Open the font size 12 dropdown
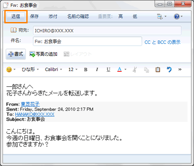This screenshot has width=194, height=166. [x=73, y=70]
